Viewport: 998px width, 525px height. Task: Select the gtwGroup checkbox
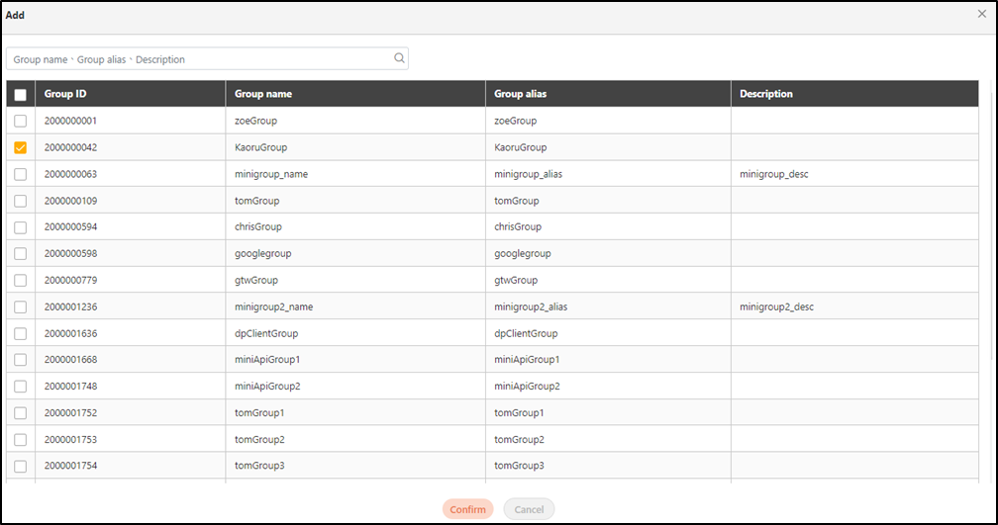tap(21, 281)
